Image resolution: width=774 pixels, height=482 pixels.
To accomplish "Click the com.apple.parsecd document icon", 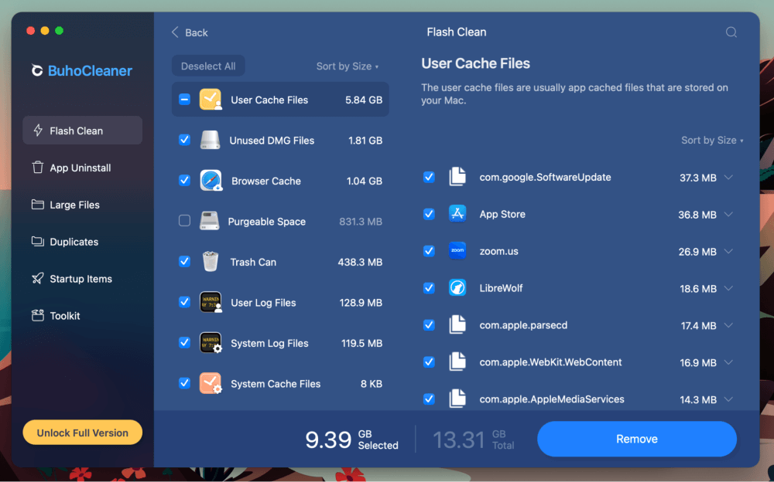I will [457, 324].
